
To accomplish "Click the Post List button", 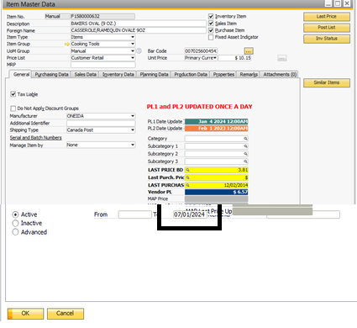I will 327,28.
